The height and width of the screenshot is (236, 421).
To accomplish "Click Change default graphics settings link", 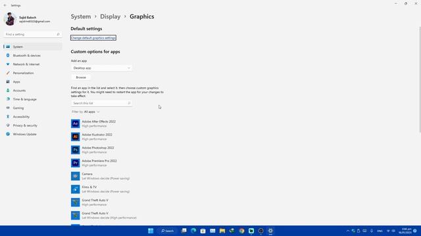I will (x=93, y=38).
